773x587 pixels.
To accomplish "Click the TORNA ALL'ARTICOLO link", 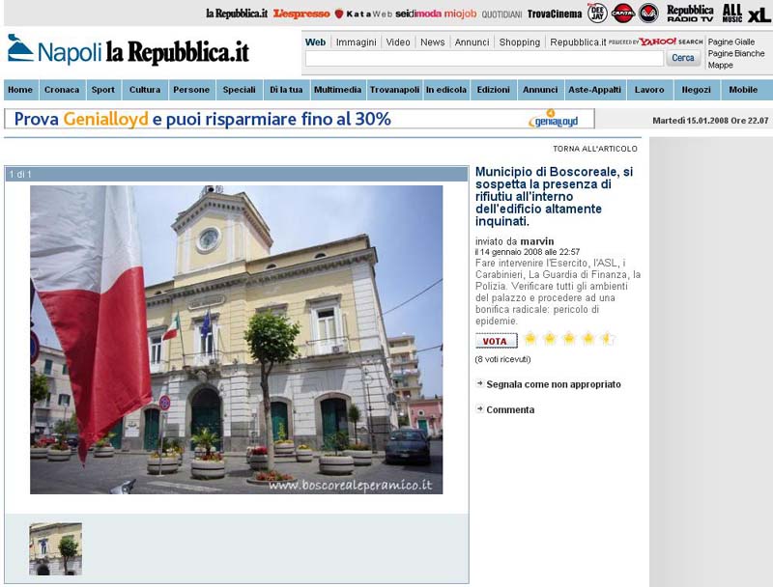I will (x=595, y=149).
